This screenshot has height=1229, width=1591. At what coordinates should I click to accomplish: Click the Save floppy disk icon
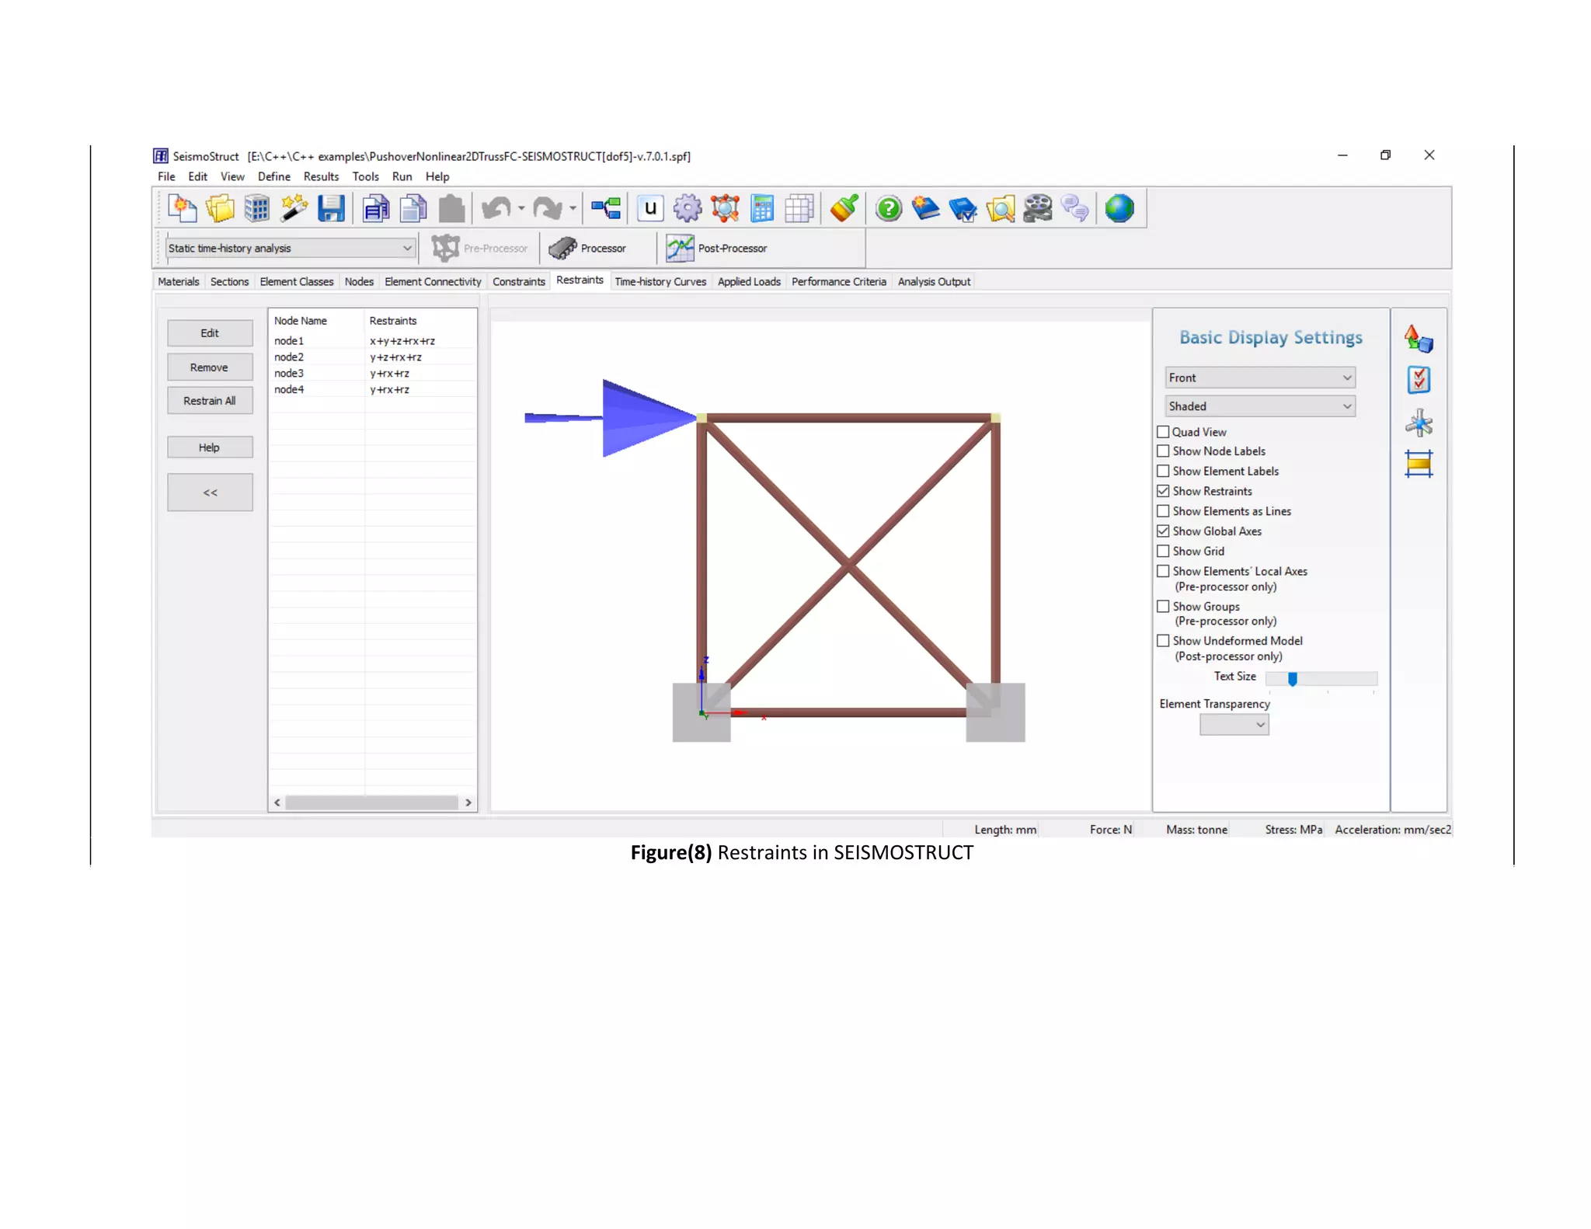(x=331, y=209)
